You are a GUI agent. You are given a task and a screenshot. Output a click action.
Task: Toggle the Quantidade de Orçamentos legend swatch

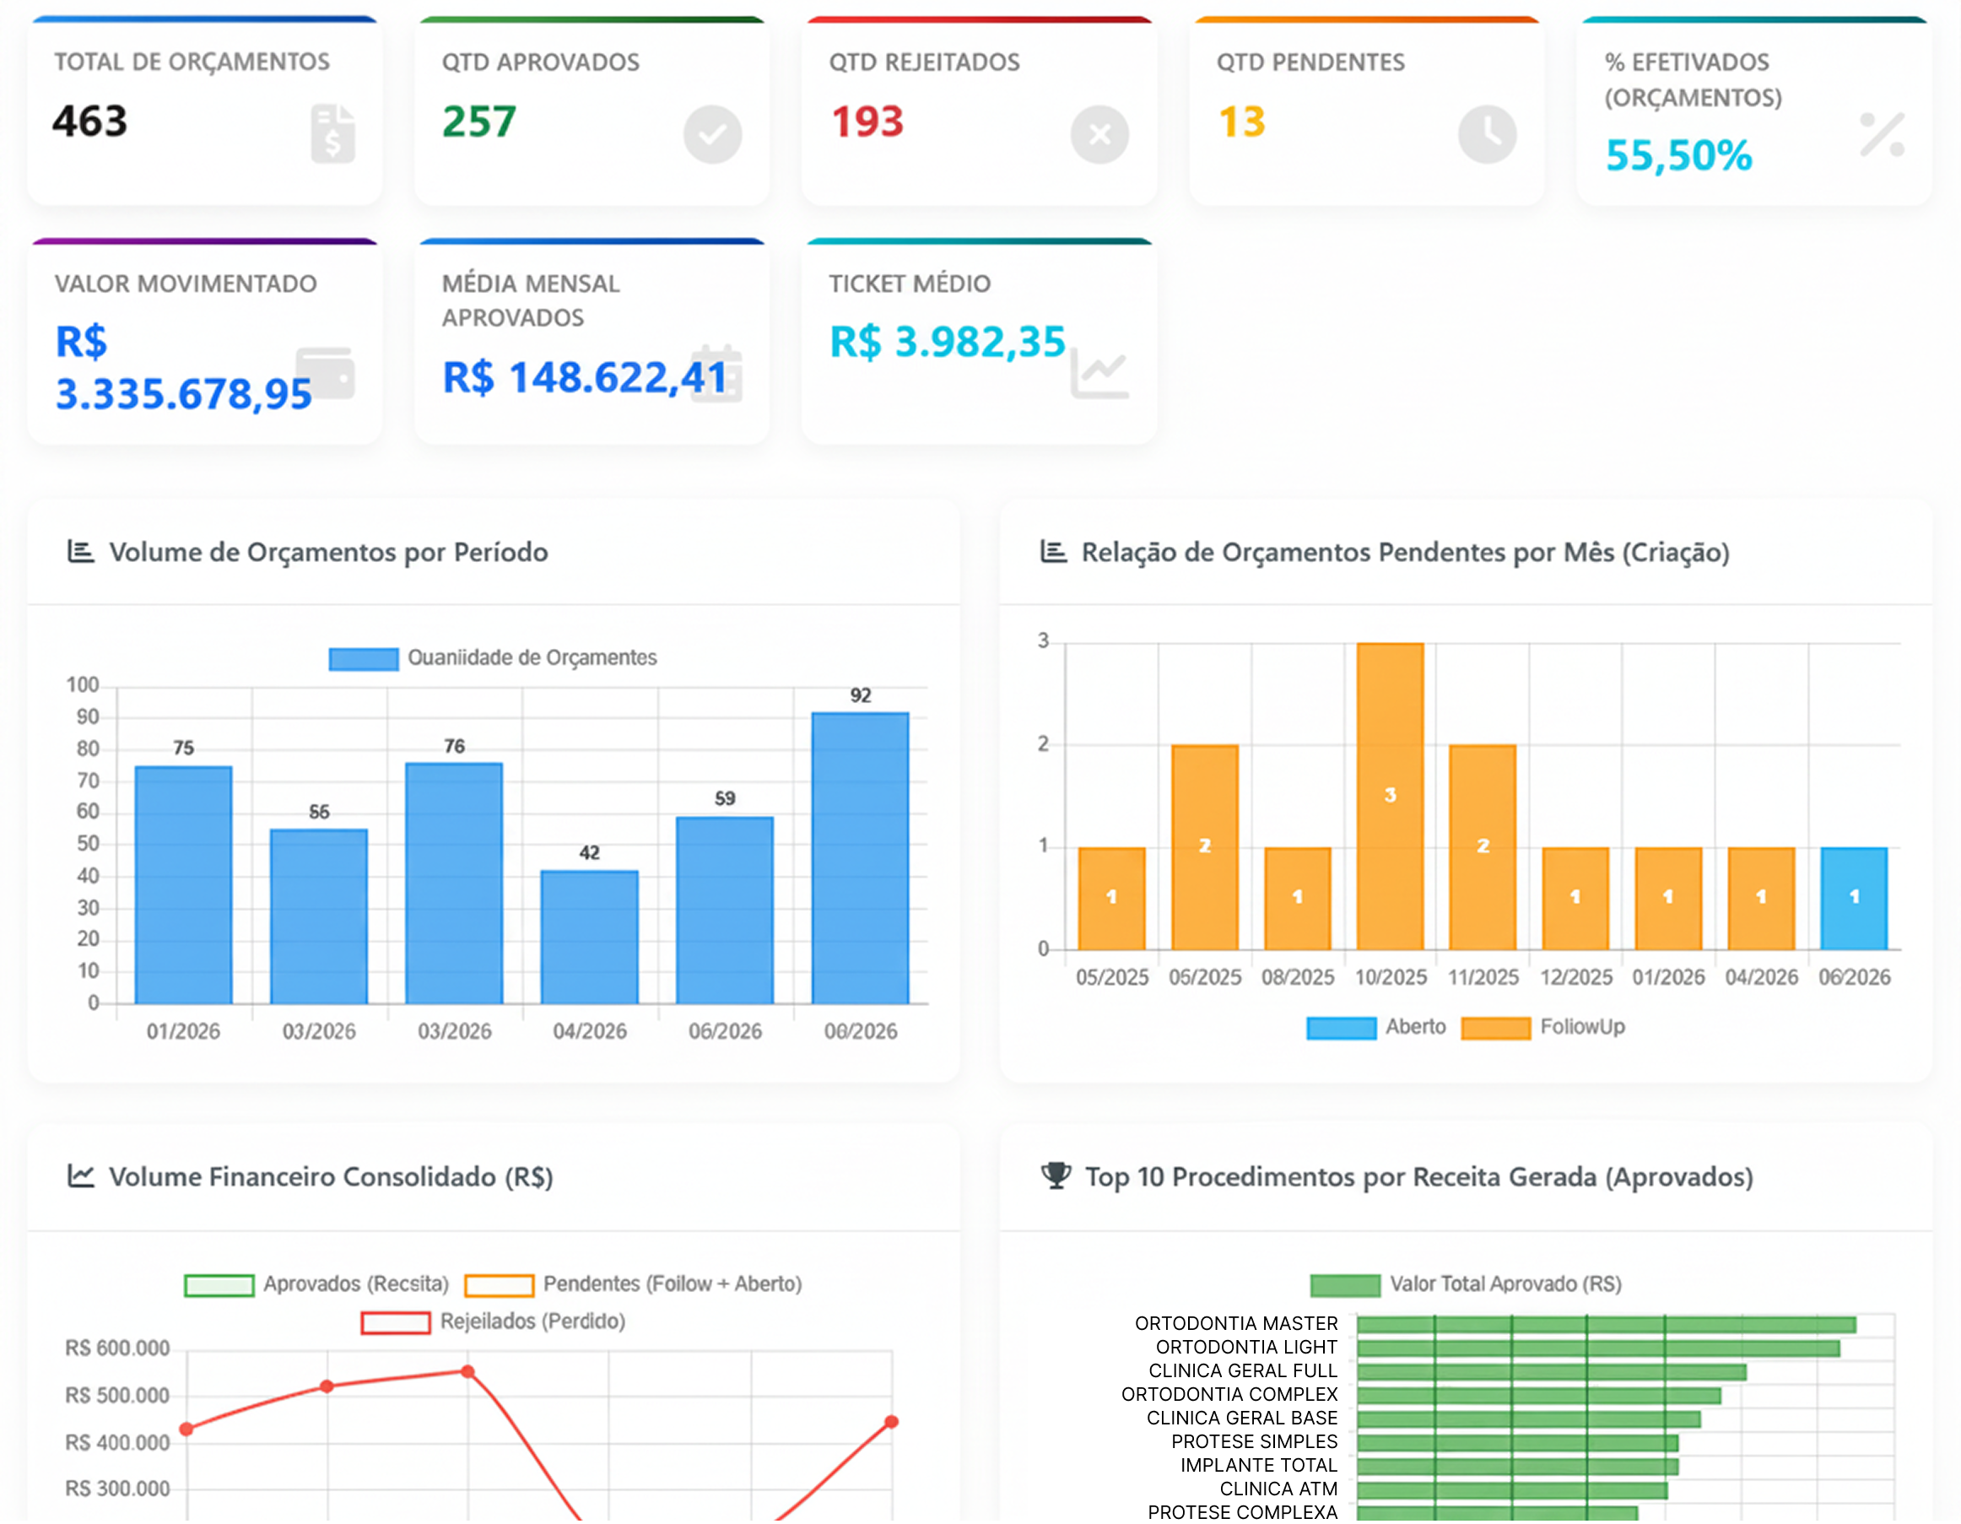(364, 659)
